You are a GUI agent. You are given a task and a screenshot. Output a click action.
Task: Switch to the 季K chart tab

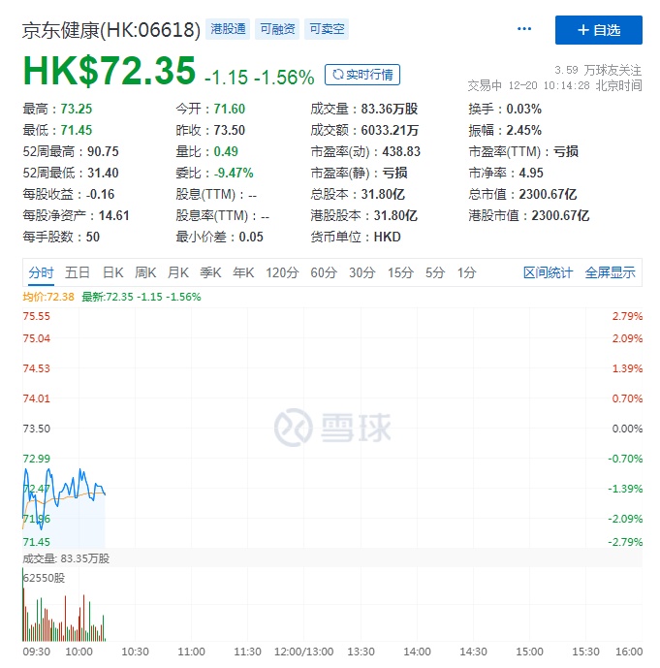[210, 273]
